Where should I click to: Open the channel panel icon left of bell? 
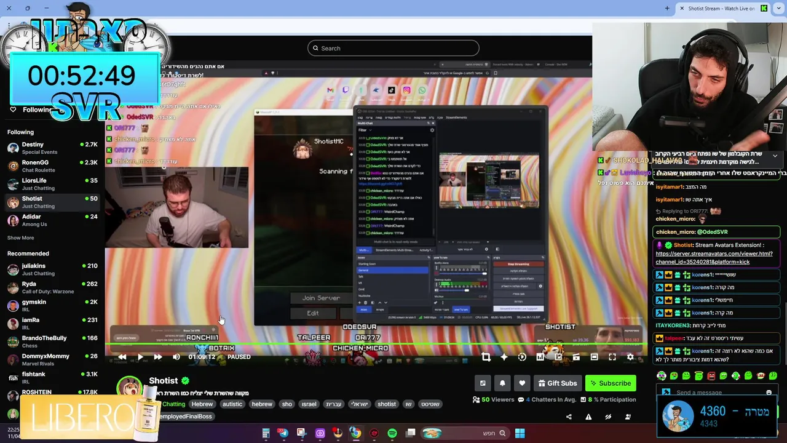coord(483,383)
